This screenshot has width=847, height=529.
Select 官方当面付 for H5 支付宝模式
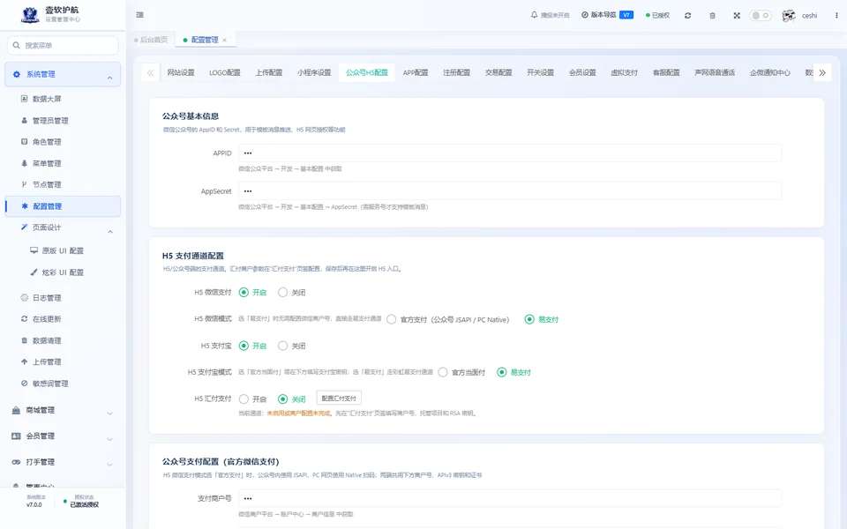pos(443,372)
